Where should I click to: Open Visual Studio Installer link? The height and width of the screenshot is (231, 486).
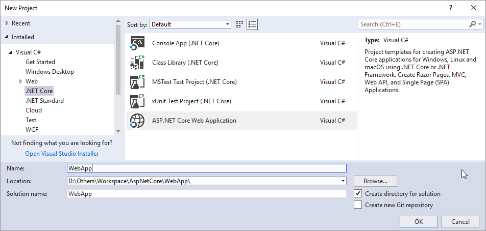click(62, 154)
